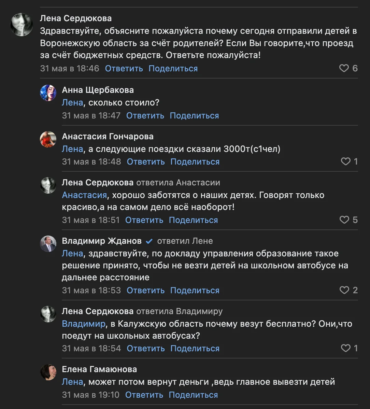This screenshot has width=370, height=409.
Task: Share Елена Гамаюнова's comment
Action: pos(193,395)
